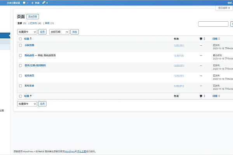Filter by 已发布 (4) pages
The width and height of the screenshot is (233, 155).
click(35, 23)
